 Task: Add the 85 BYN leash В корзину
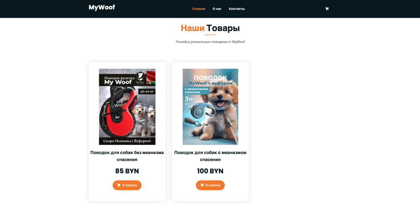point(127,185)
